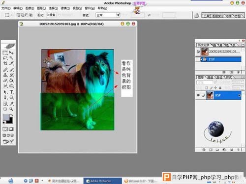This screenshot has height=184, width=246.
Task: Select the Move tool
Action: point(11,53)
